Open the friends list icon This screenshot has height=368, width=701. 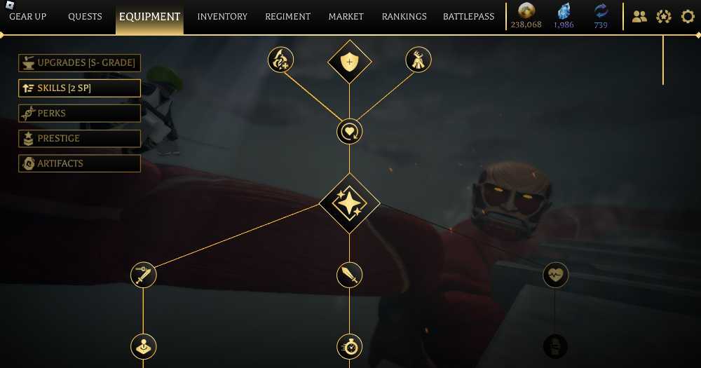(639, 17)
